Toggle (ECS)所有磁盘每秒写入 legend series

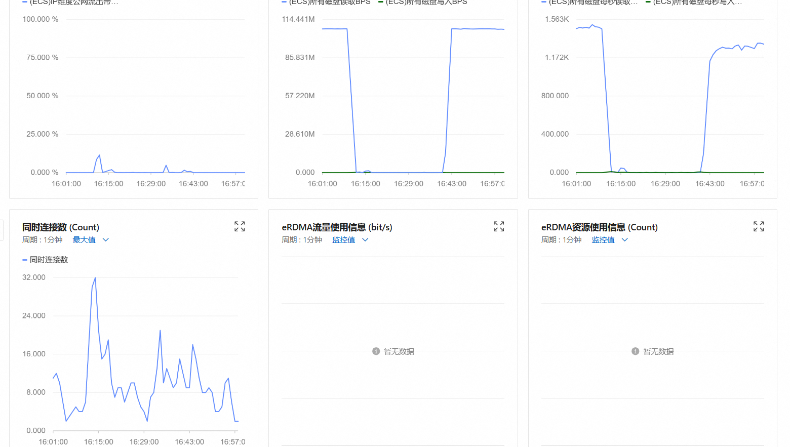point(694,2)
